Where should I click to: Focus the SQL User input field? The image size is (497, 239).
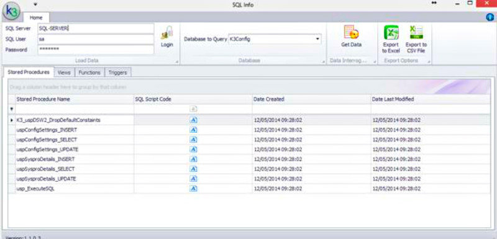(x=96, y=39)
